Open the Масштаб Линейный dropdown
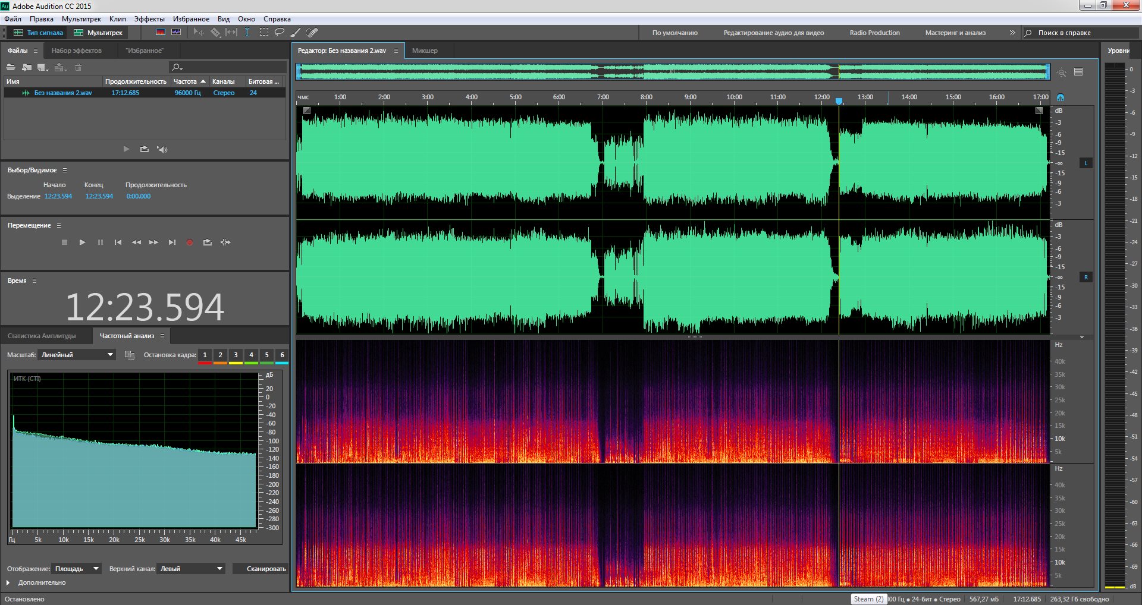 77,355
